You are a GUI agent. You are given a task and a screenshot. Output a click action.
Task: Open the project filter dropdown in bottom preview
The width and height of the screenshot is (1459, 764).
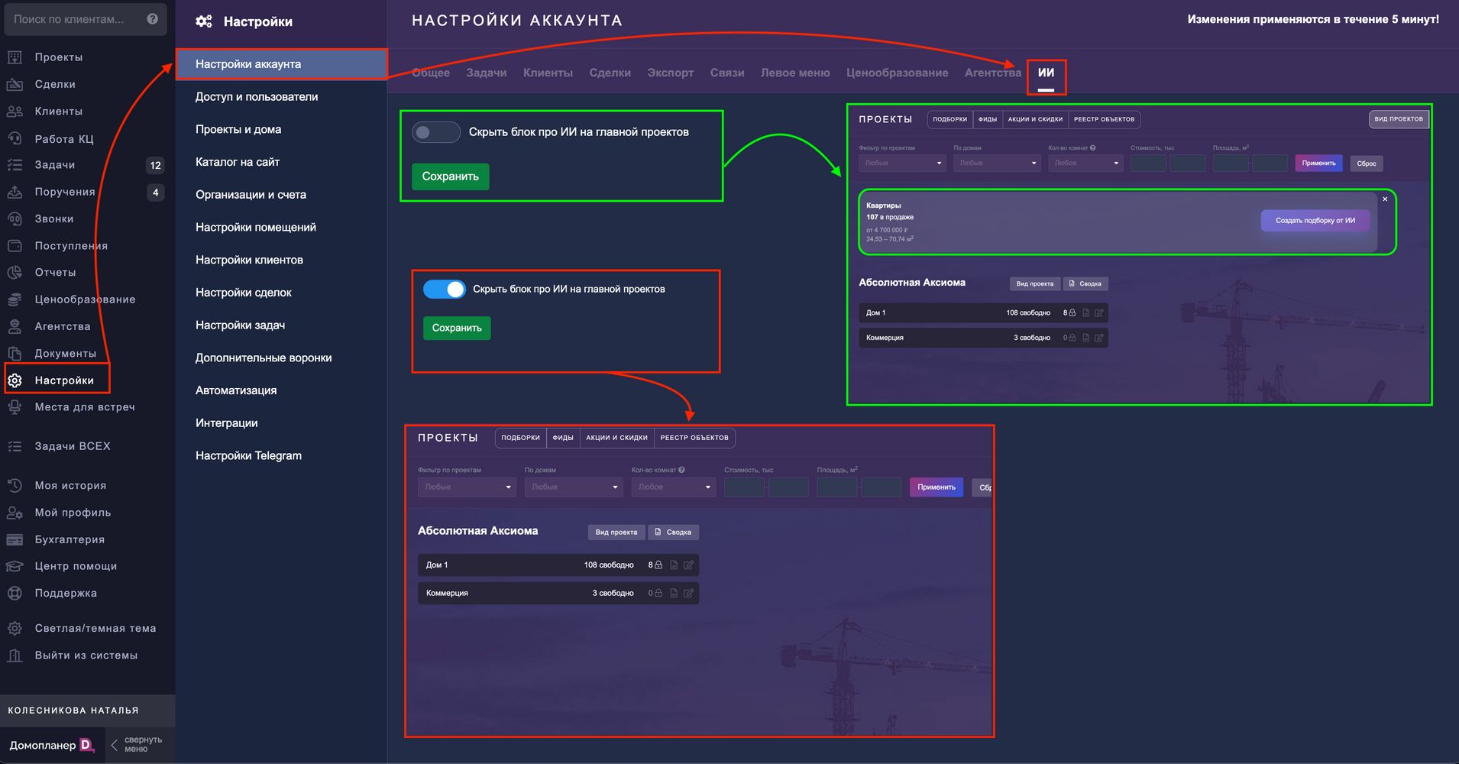pyautogui.click(x=467, y=487)
